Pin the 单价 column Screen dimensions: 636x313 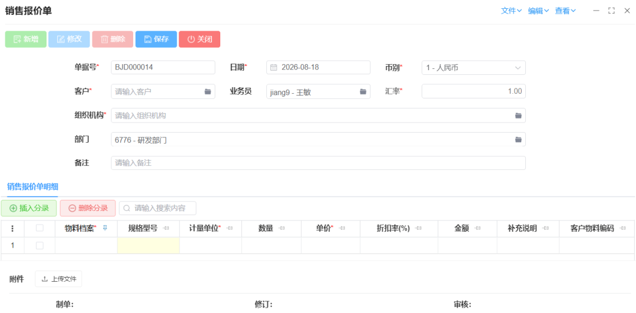[x=342, y=229]
